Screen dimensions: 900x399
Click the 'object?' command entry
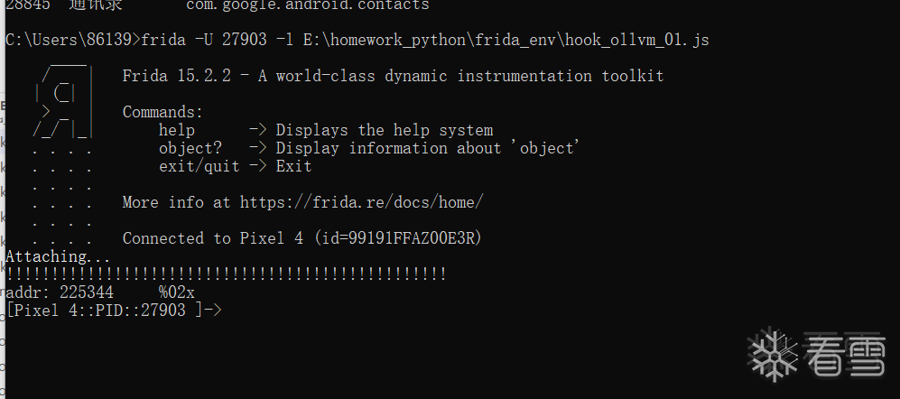(190, 148)
